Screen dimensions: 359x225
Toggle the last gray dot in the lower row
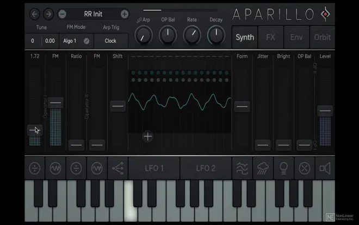tap(227, 80)
